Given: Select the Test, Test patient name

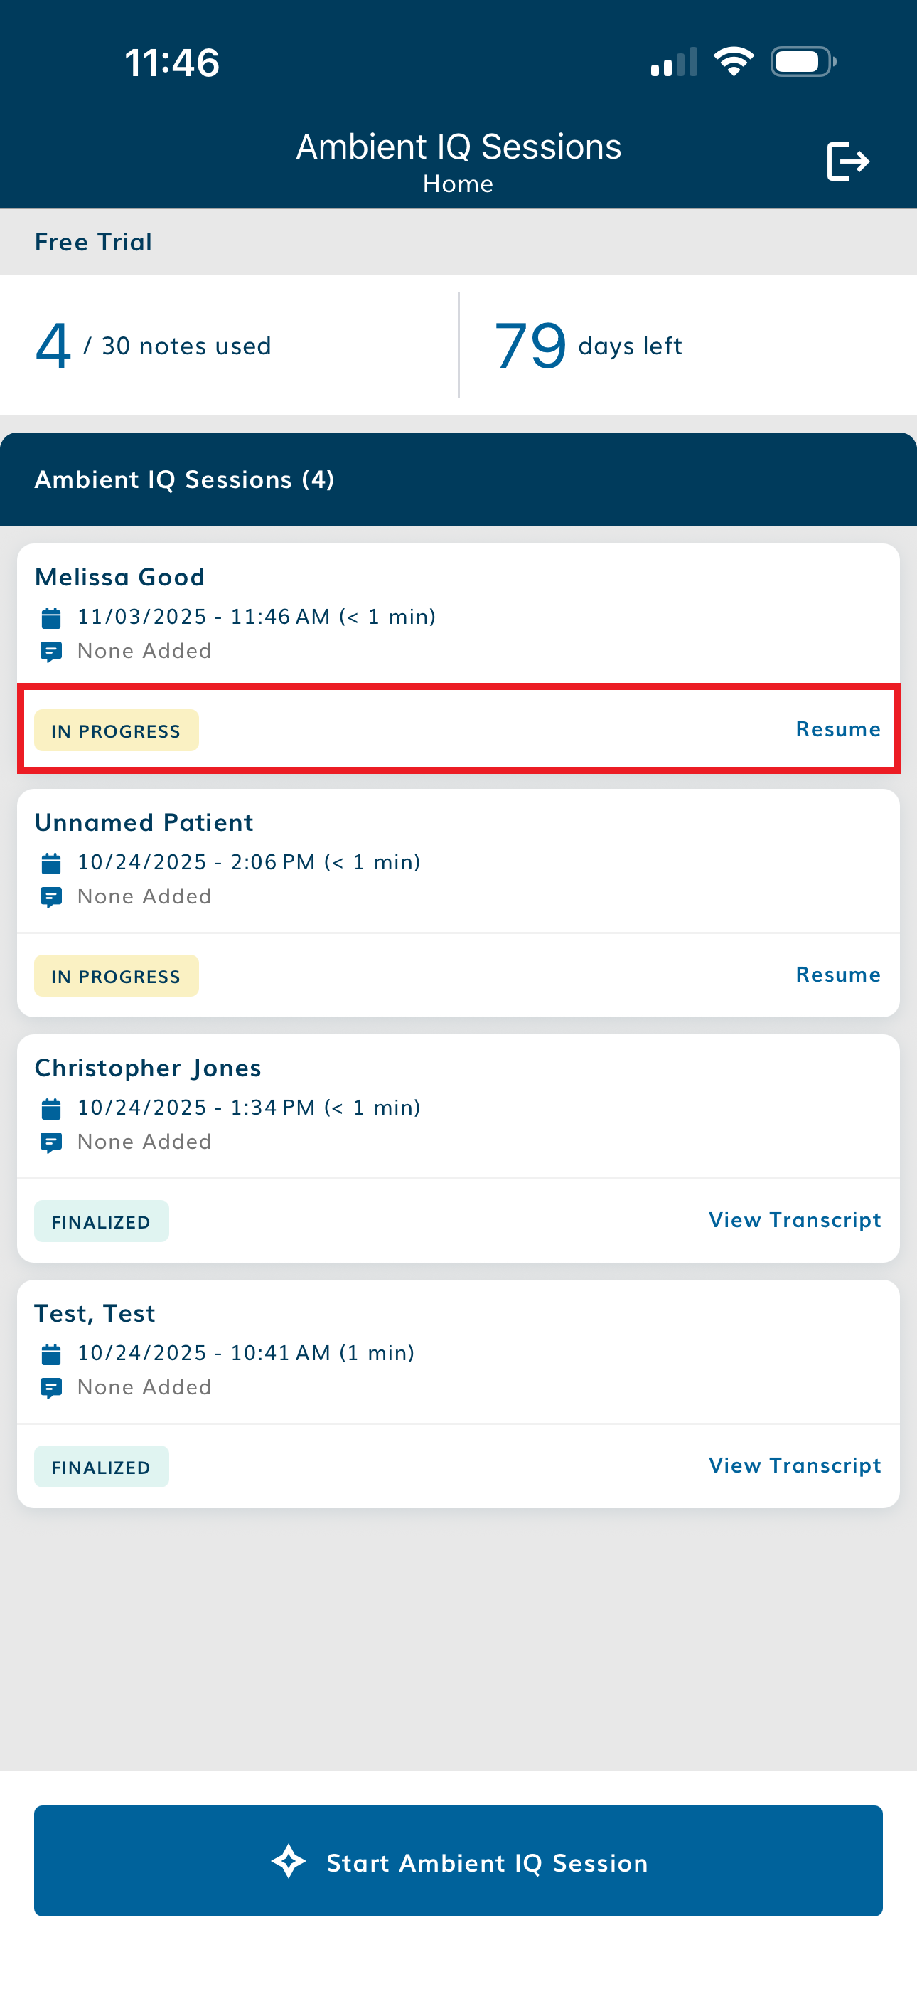Looking at the screenshot, I should (x=95, y=1313).
